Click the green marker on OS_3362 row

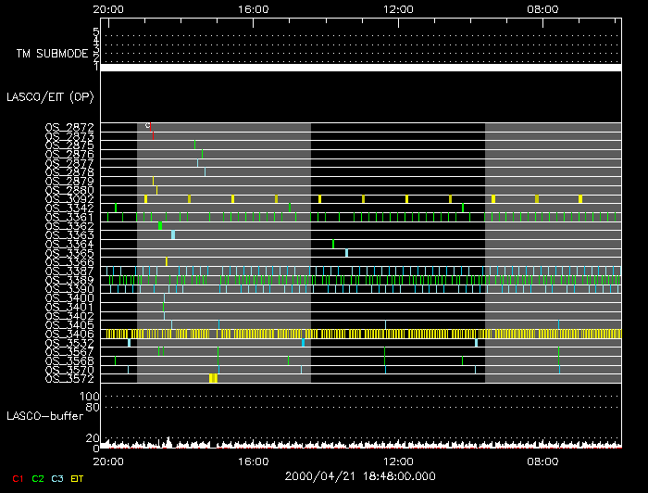[x=160, y=225]
